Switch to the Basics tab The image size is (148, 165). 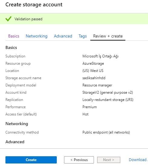coord(14,36)
